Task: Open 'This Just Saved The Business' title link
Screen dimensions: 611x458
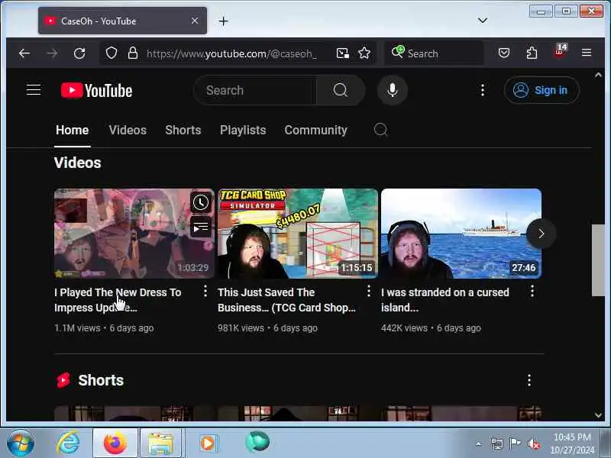Action: click(286, 300)
